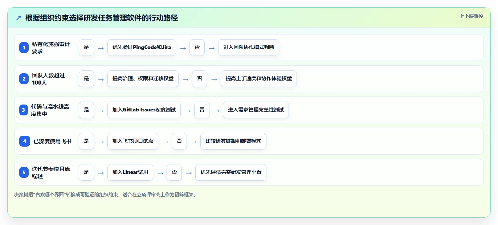The width and height of the screenshot is (498, 225).
Task: Click the 代码与流水线高度集中 condition text
Action: tap(50, 110)
